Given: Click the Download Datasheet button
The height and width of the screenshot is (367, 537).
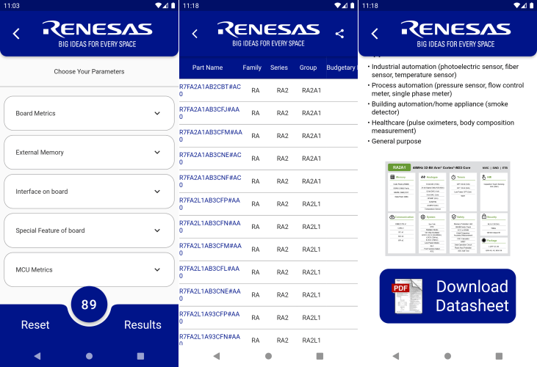Looking at the screenshot, I should pos(447,296).
